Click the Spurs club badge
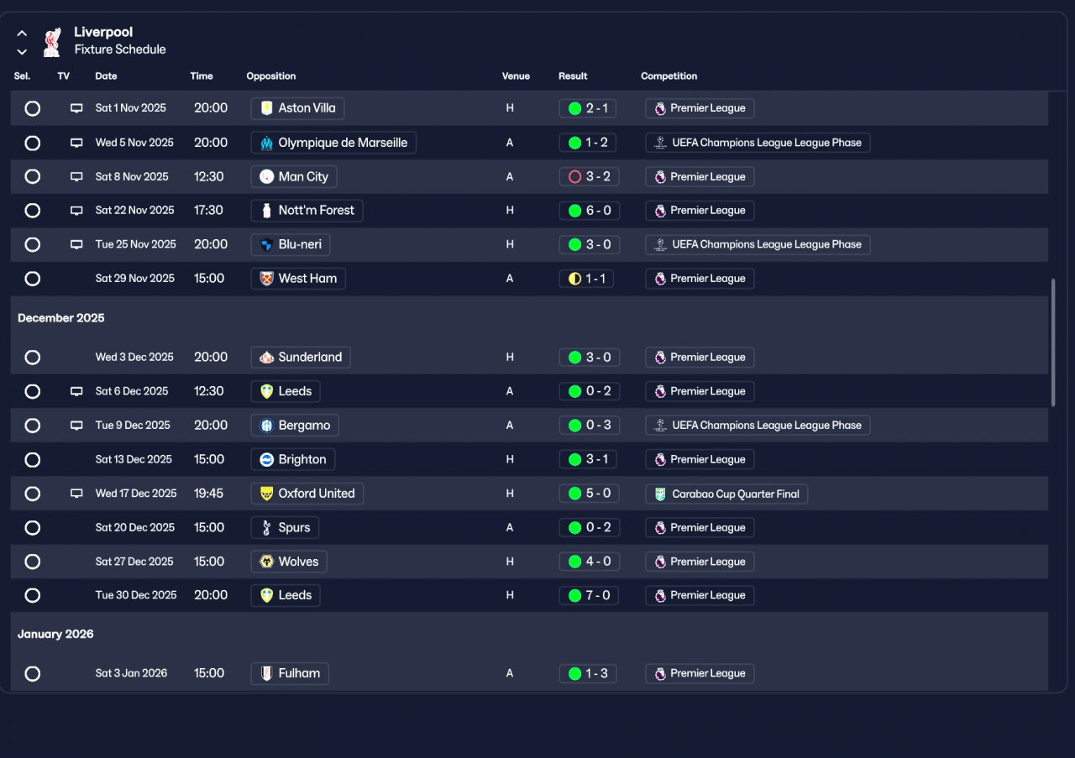Viewport: 1075px width, 758px height. pos(266,528)
